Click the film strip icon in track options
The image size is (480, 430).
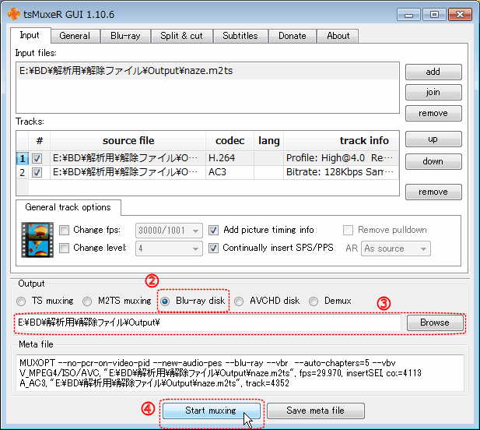tap(37, 240)
